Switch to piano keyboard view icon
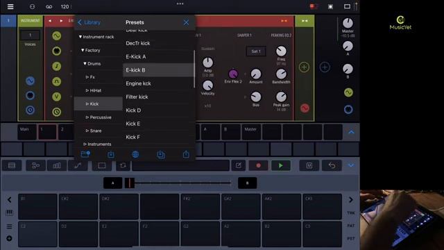The image size is (444, 250). (9, 212)
